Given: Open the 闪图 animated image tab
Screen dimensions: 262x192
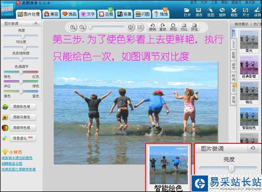Looking at the screenshot, I should click(x=143, y=14).
